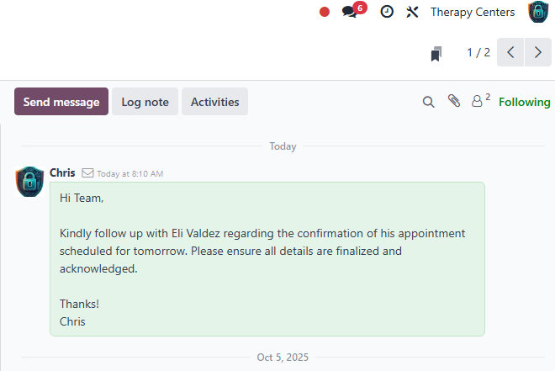The height and width of the screenshot is (371, 555).
Task: Attach files with the paperclip icon
Action: click(454, 102)
